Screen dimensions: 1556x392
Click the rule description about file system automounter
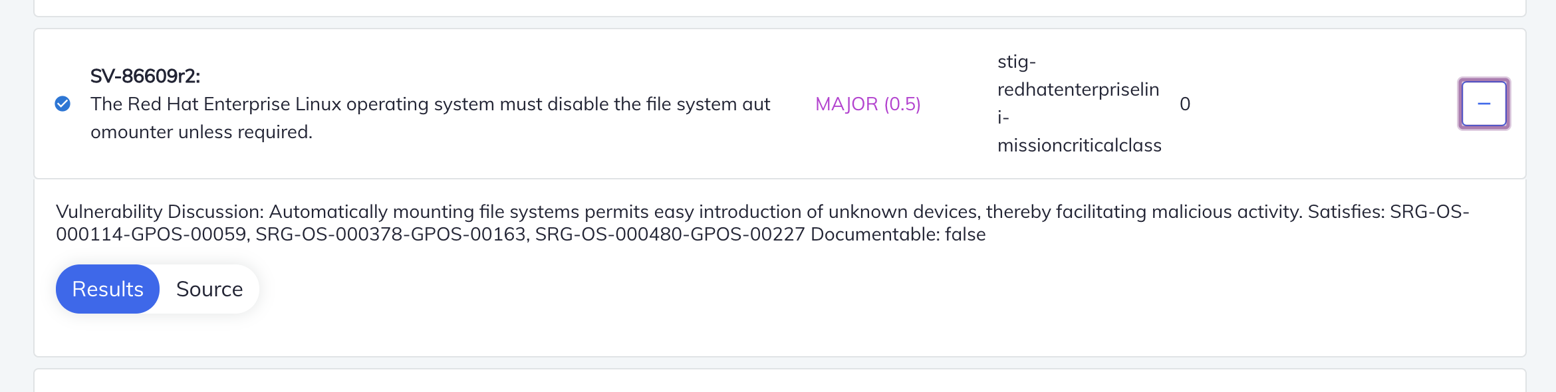tap(431, 118)
